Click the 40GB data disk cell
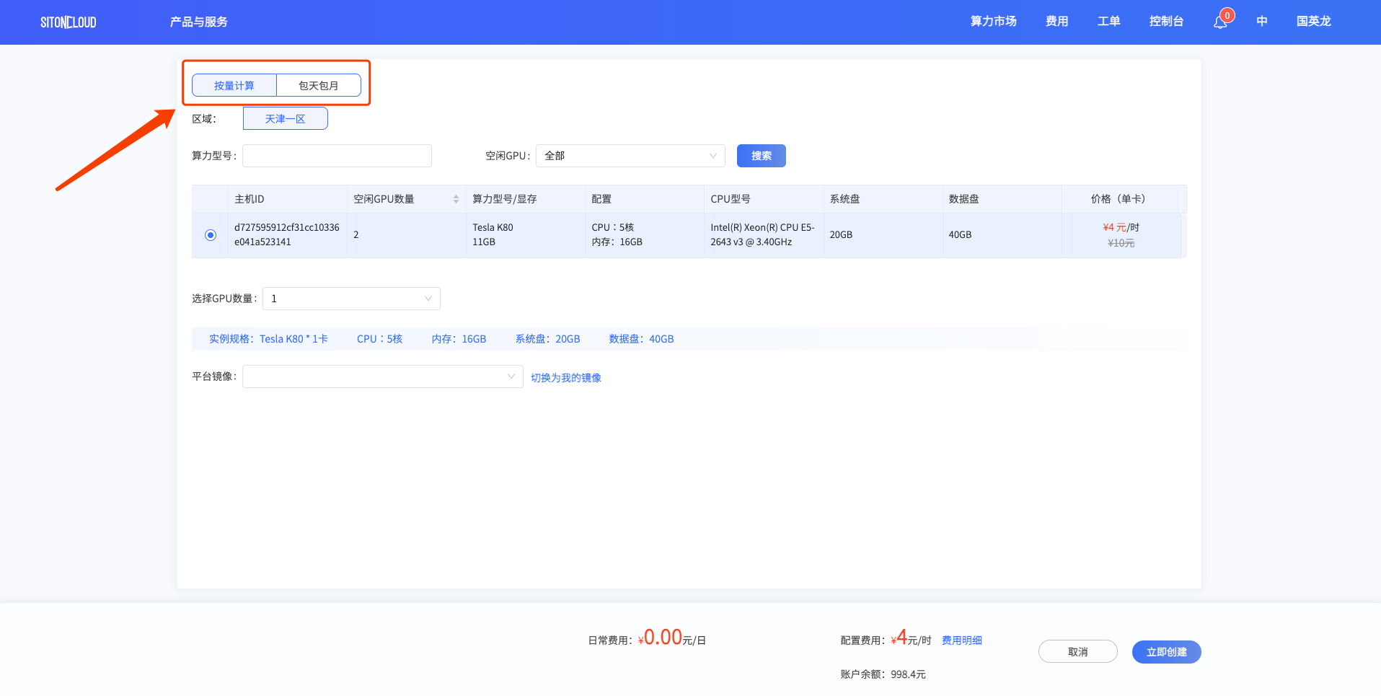 (x=1002, y=235)
